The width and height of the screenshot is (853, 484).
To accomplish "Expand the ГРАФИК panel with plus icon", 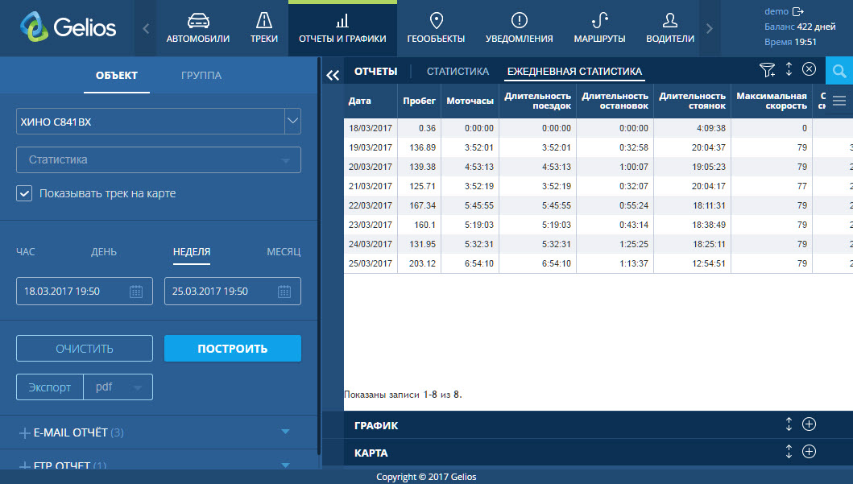I will [810, 424].
